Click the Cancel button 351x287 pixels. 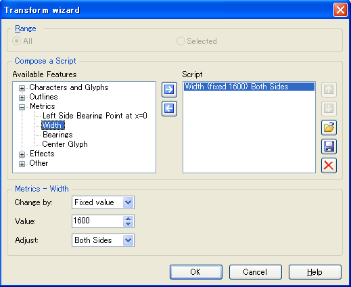pyautogui.click(x=256, y=272)
